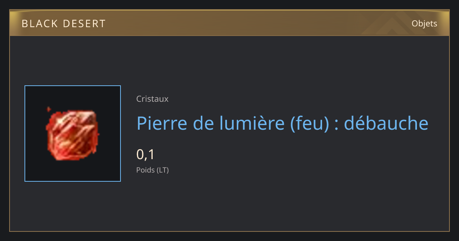Open the Objets section label
Image resolution: width=459 pixels, height=241 pixels.
(424, 24)
